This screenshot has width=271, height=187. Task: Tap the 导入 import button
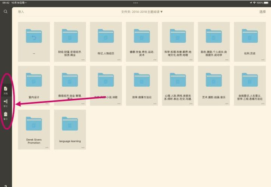(21, 12)
